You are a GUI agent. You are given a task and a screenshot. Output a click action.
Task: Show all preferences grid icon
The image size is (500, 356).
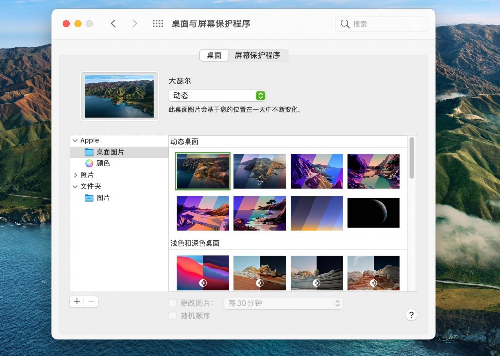[158, 23]
